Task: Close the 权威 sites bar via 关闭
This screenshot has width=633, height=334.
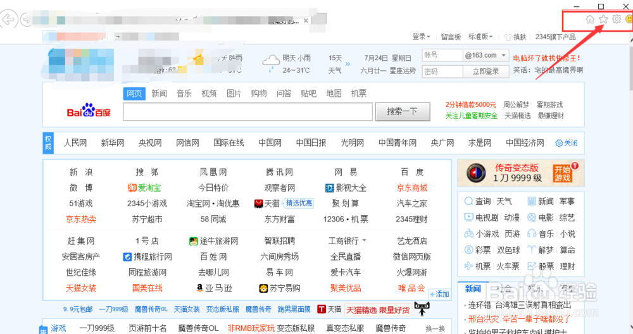Action: [x=567, y=143]
